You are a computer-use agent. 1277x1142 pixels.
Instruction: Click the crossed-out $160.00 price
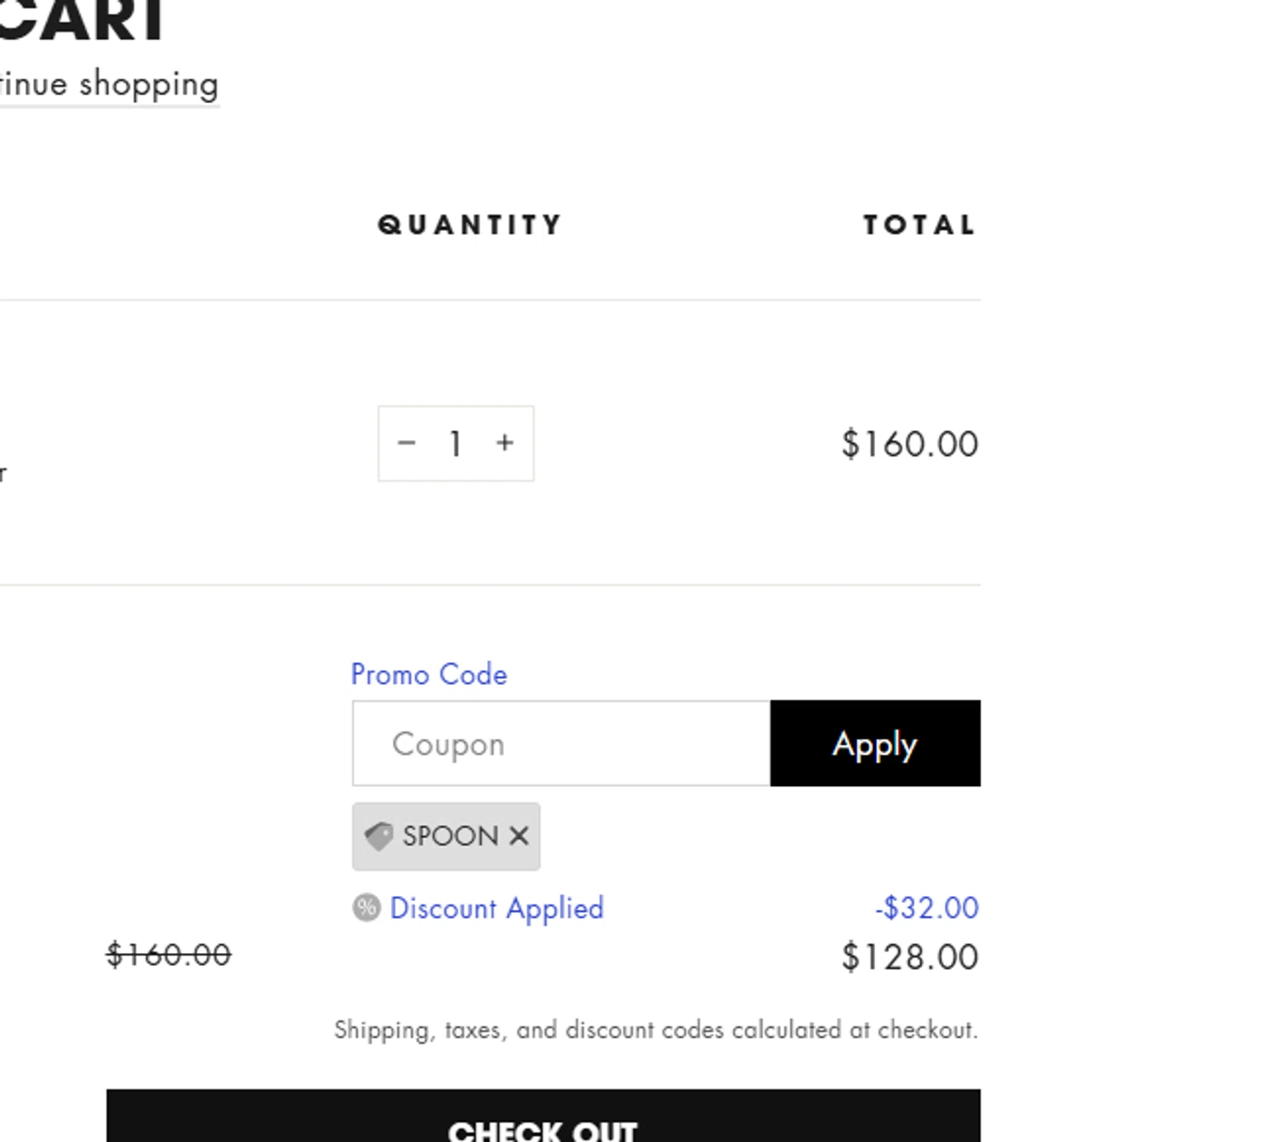[169, 955]
